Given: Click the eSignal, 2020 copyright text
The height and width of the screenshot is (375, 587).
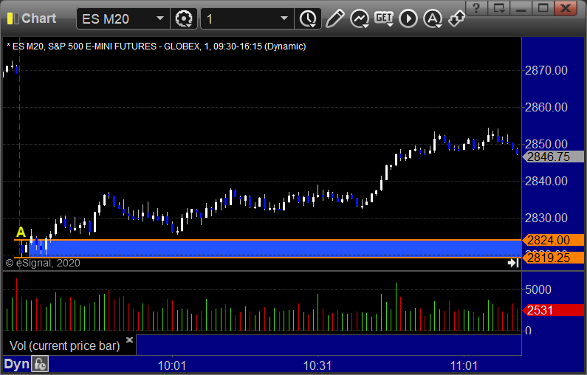Looking at the screenshot, I should pos(43,263).
